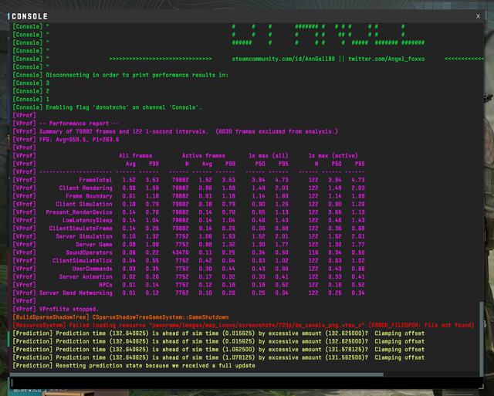This screenshot has height=396, width=494.
Task: Click the LowLatencySleep row label
Action: coord(87,220)
